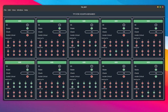Click the State indicator of process 3

pyautogui.click(x=124, y=29)
